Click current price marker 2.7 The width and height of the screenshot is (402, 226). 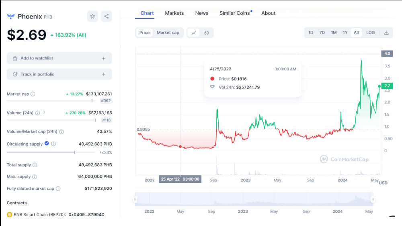click(387, 86)
